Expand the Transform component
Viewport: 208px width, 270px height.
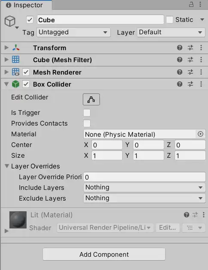point(6,48)
